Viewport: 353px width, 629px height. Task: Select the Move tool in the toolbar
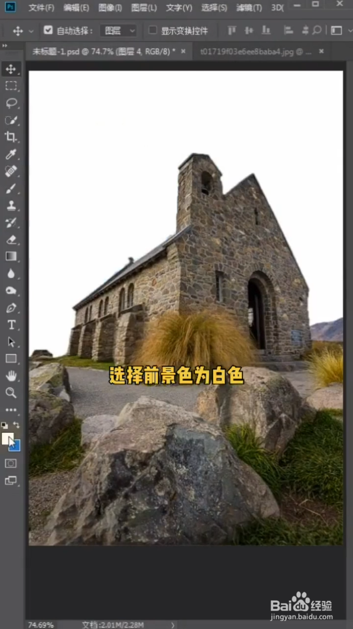click(11, 69)
